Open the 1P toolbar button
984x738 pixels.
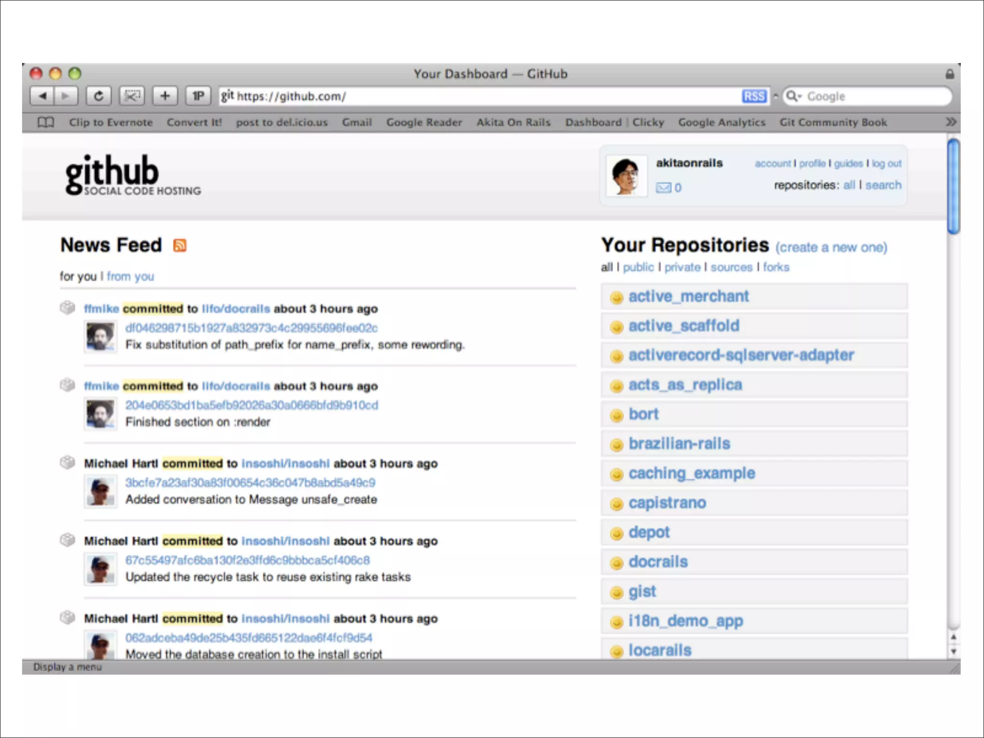coord(198,96)
